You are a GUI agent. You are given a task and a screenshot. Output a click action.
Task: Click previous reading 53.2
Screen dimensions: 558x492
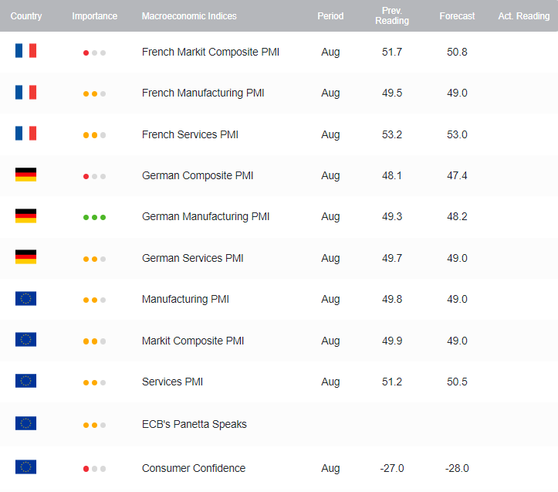[x=392, y=134]
